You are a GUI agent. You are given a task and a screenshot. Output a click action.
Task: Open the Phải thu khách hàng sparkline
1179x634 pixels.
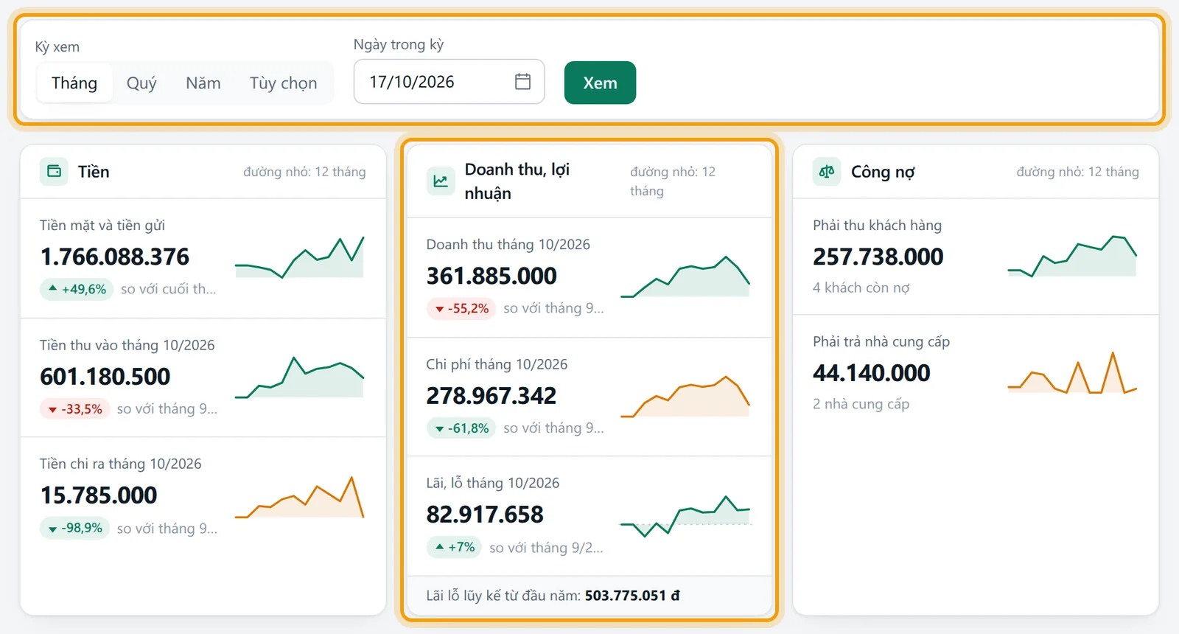[x=1072, y=257]
